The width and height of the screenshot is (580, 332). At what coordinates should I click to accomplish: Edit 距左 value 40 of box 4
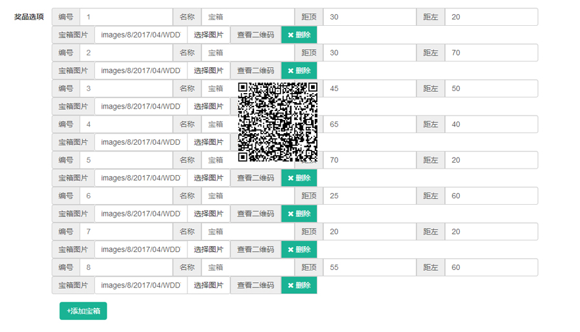point(491,124)
